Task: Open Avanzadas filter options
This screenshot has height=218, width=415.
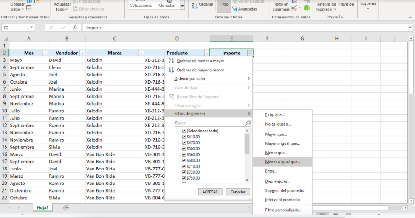Action: 244,9
